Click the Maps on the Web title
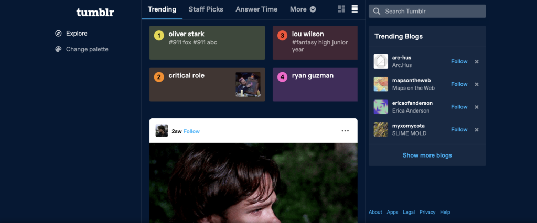The image size is (537, 223). [x=413, y=88]
